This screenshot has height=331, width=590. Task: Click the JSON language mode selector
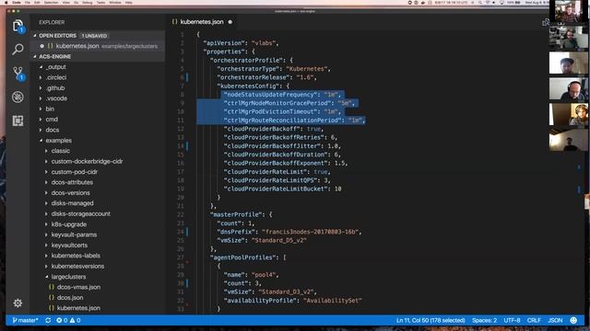[555, 321]
